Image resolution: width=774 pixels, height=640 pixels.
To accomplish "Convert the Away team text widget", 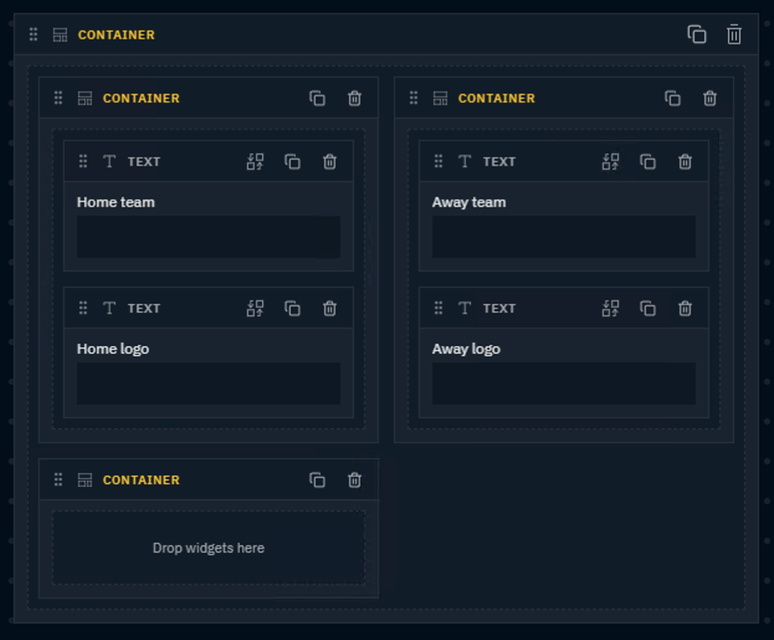I will pyautogui.click(x=610, y=162).
